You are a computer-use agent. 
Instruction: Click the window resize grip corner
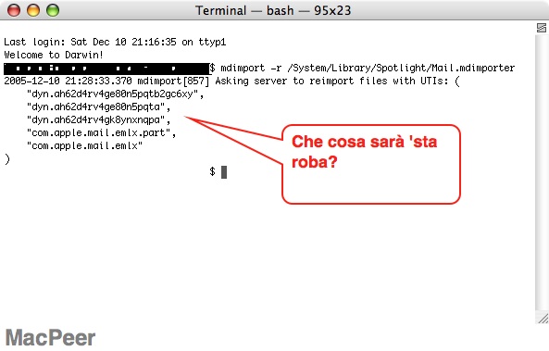pyautogui.click(x=543, y=318)
